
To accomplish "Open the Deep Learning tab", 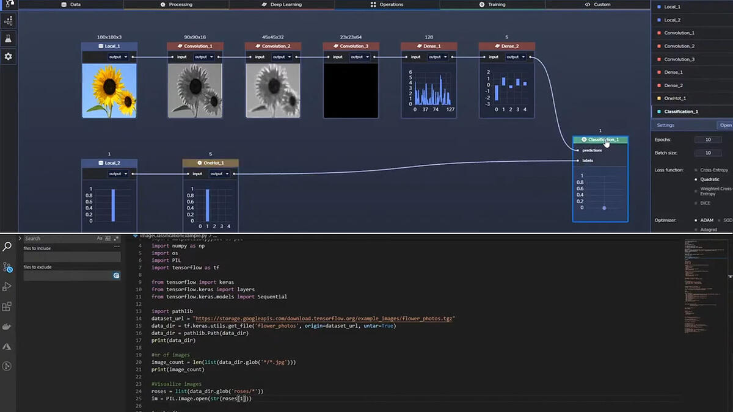I will tap(282, 4).
